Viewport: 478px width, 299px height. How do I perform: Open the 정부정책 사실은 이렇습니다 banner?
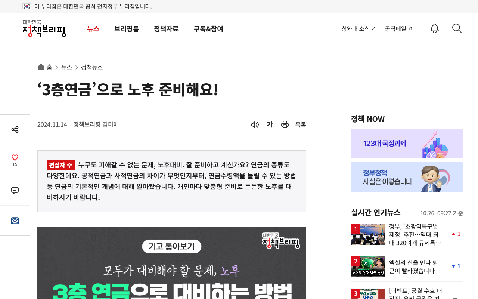[407, 177]
